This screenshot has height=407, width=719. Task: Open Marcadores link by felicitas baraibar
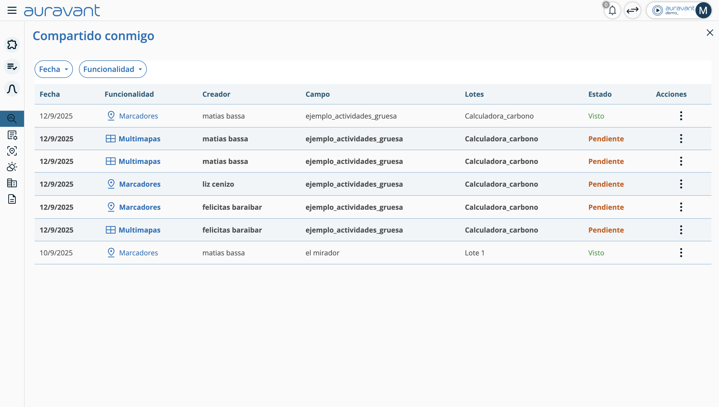click(140, 207)
